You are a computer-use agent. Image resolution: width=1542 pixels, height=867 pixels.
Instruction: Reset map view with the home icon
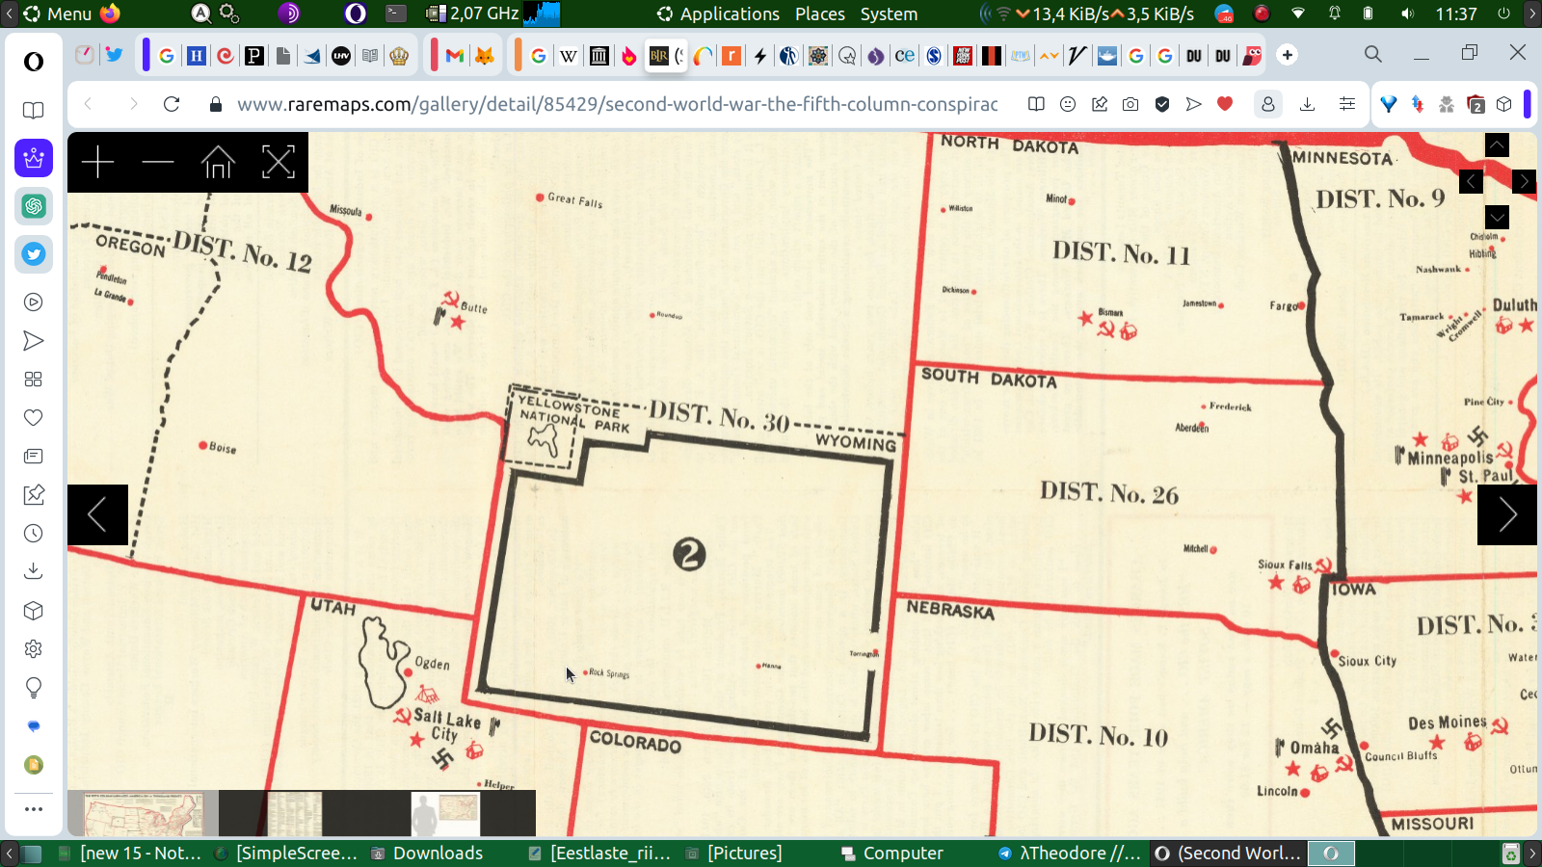point(218,162)
